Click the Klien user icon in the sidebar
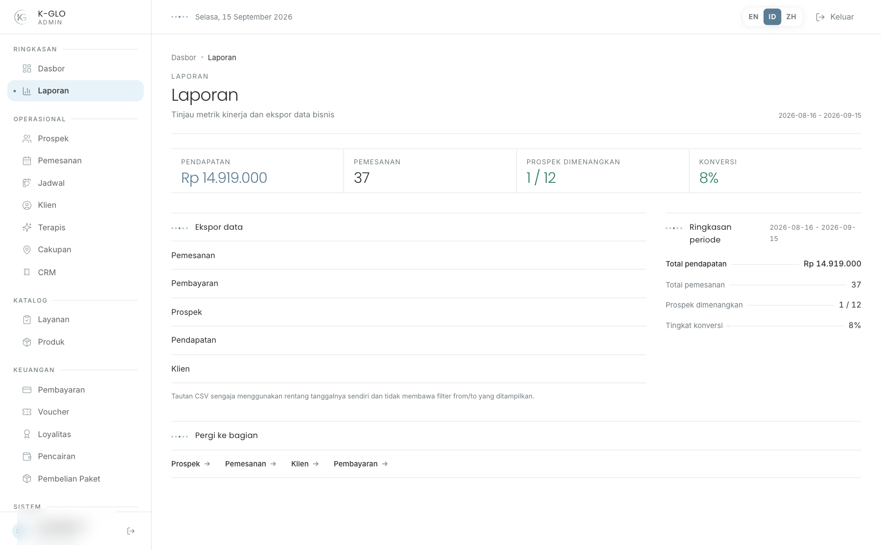This screenshot has height=550, width=881. tap(27, 205)
